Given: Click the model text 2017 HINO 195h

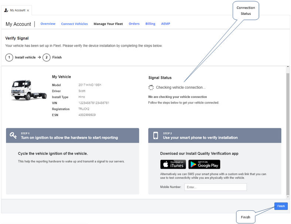Looking at the screenshot, I should tap(90, 85).
